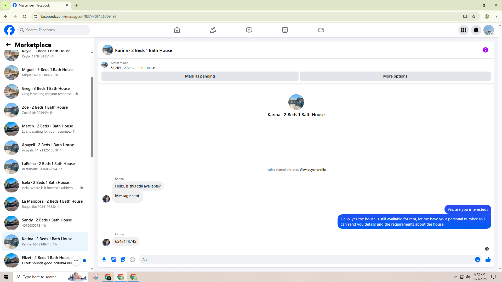Open a new browser tab
The image size is (502, 282).
click(x=76, y=5)
